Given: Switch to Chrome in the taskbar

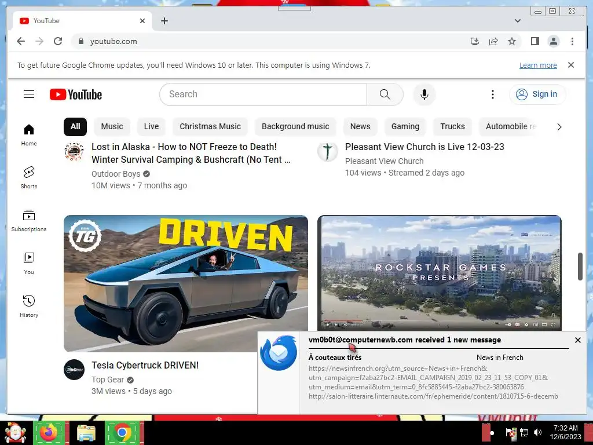Looking at the screenshot, I should coord(122,432).
